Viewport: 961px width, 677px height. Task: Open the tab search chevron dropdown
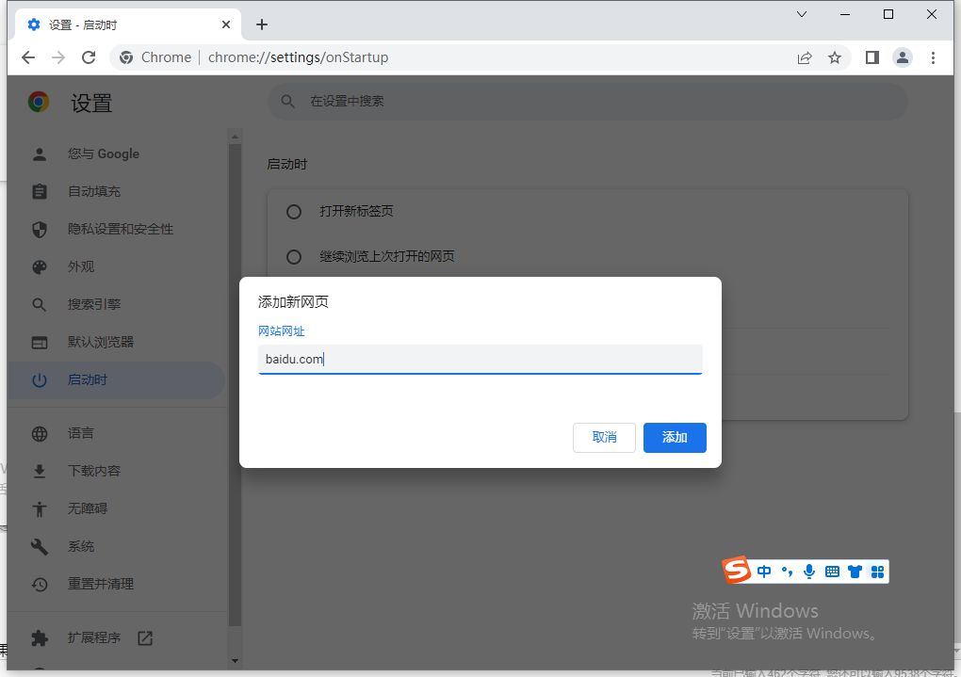[x=802, y=14]
